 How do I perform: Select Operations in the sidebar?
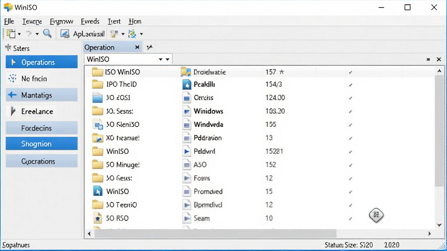(41, 62)
